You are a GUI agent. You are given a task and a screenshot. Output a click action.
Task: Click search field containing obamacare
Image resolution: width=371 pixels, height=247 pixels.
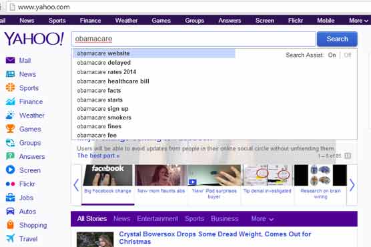(194, 39)
